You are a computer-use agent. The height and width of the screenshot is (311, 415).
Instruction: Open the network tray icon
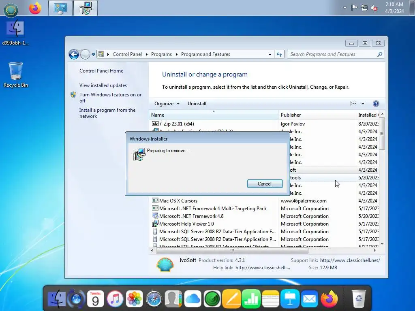pos(364,8)
